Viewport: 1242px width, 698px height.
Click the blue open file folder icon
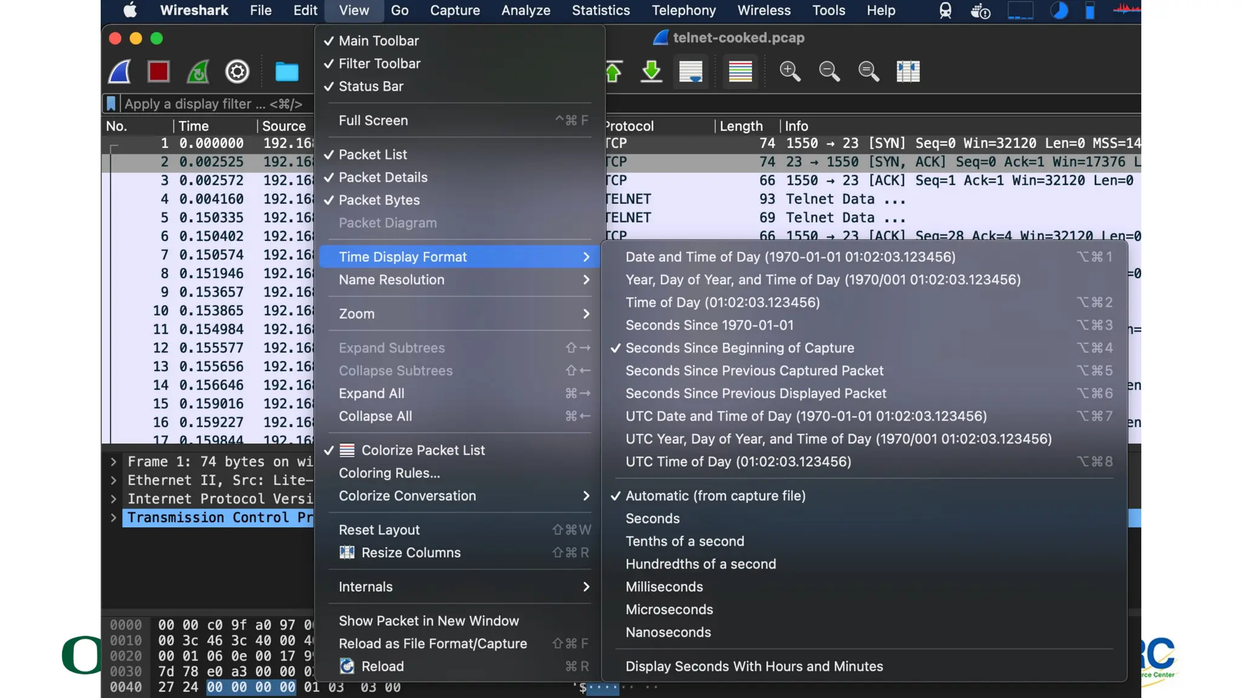[286, 71]
